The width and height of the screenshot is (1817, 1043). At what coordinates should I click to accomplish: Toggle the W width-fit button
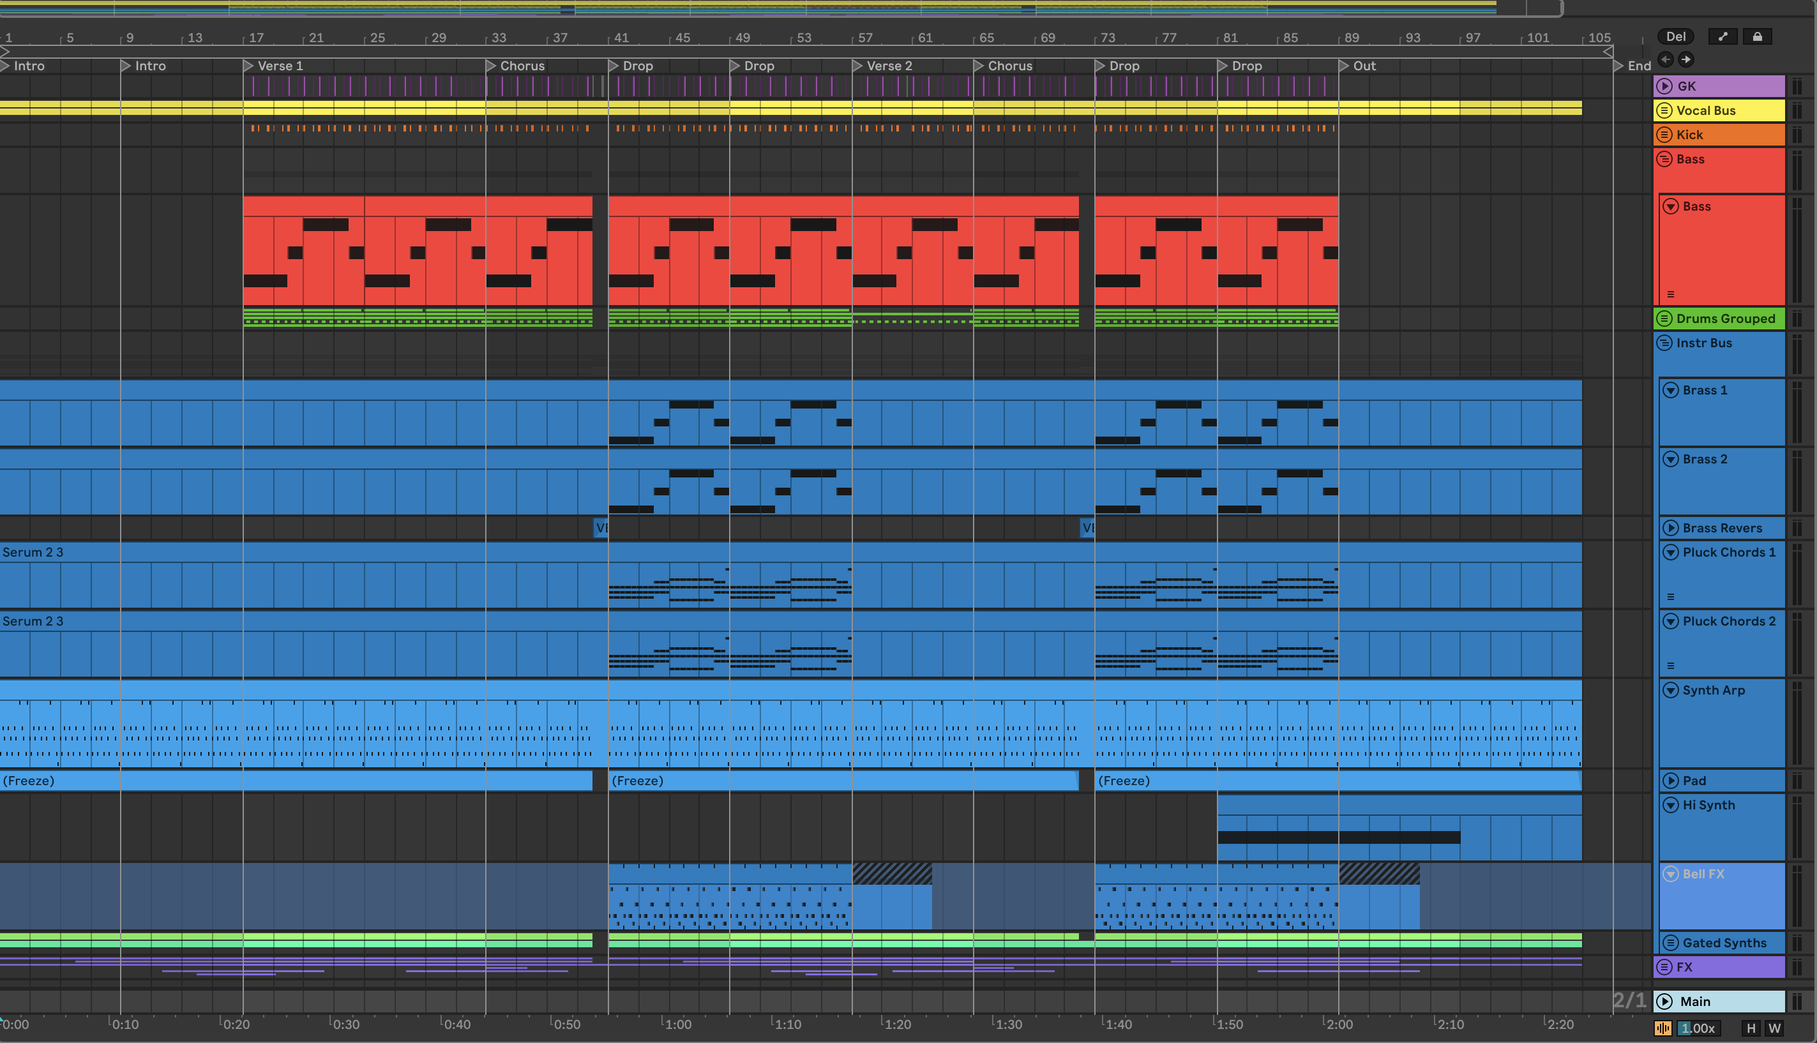1774,1028
